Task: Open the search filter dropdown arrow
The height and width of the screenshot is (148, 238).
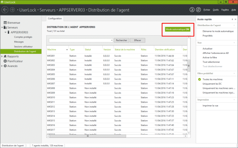Action: (112, 40)
